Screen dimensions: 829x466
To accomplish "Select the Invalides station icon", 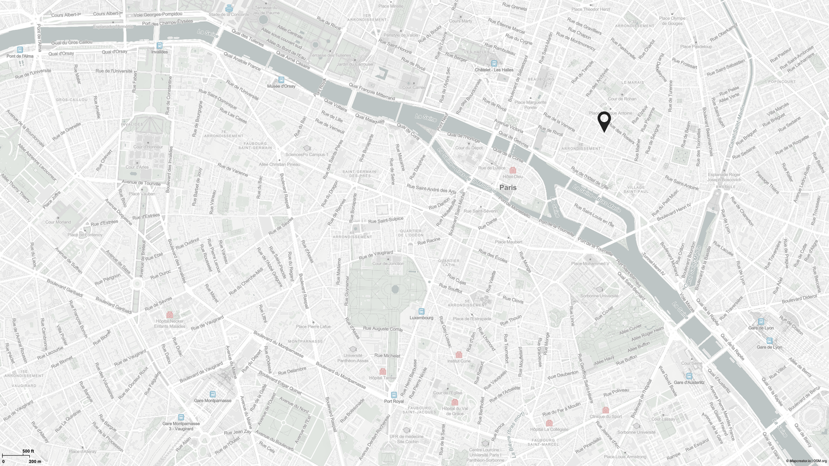I will (x=159, y=46).
